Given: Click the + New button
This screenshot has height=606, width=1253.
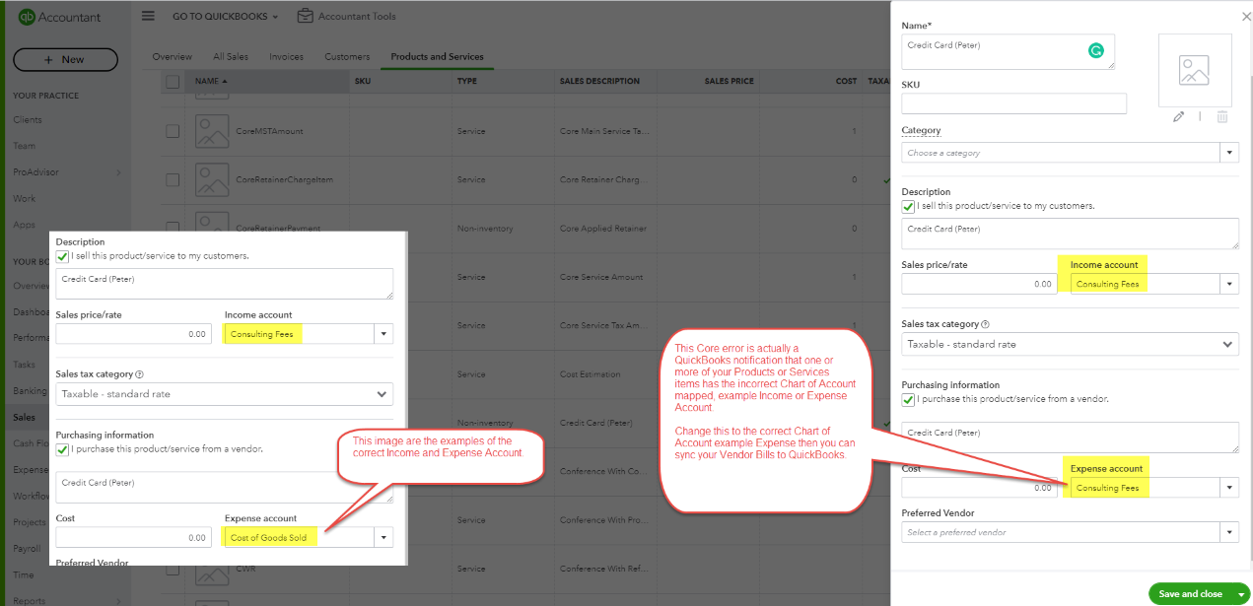Looking at the screenshot, I should click(65, 60).
